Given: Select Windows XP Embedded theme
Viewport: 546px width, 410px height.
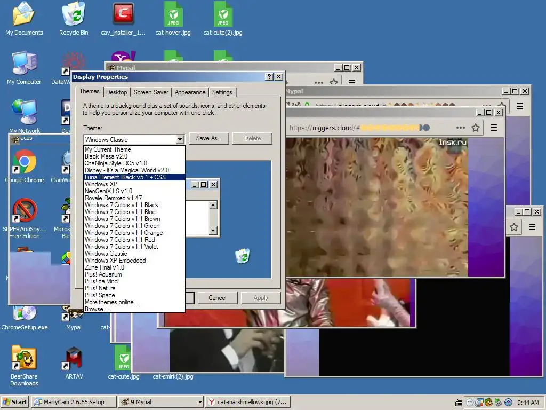Looking at the screenshot, I should (x=134, y=261).
